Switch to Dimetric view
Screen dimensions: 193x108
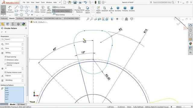[x=132, y=9]
